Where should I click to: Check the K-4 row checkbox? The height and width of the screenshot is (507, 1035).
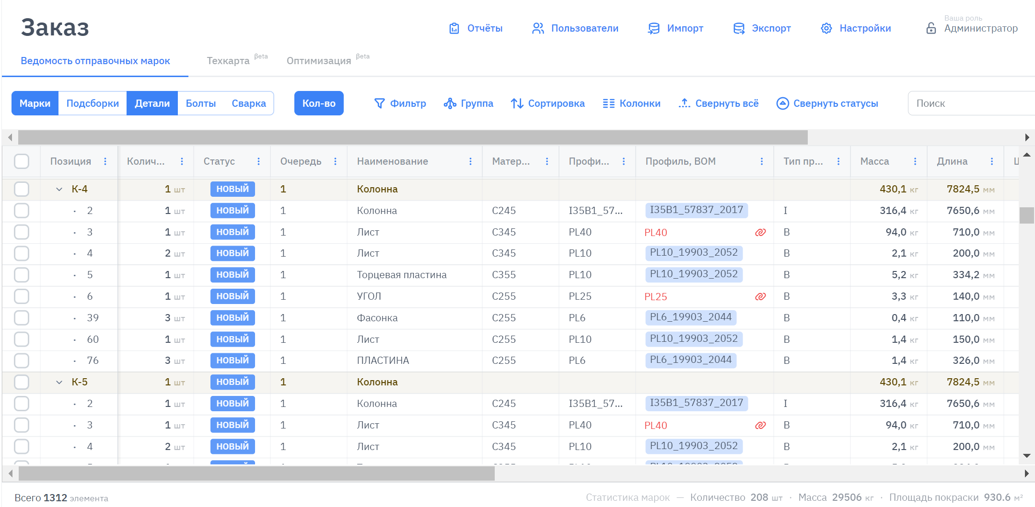pos(22,189)
